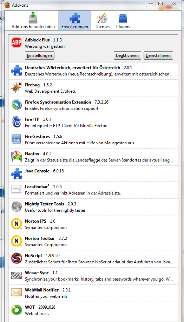The height and width of the screenshot is (322, 184).
Task: Select the FireGestures arrow icon
Action: (17, 139)
